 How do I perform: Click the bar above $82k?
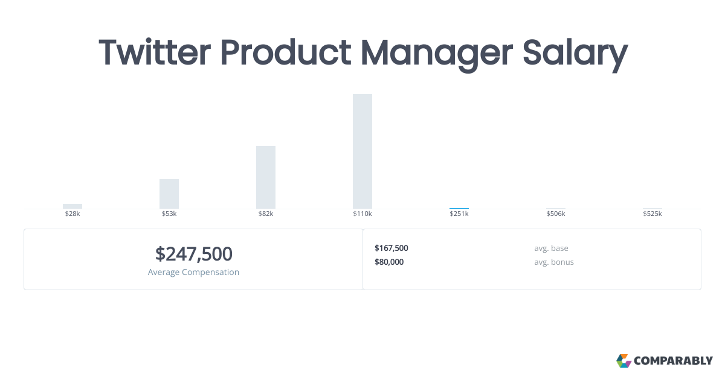[x=266, y=177]
